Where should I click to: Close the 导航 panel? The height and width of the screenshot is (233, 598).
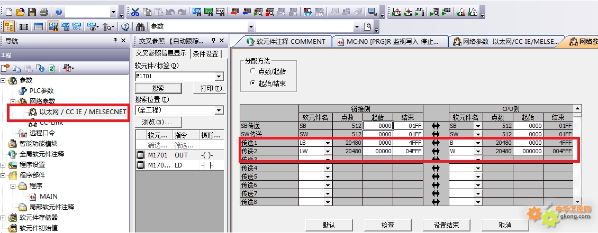123,40
